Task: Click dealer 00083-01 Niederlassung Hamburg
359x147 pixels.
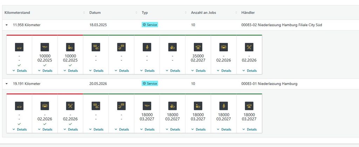Action: tap(269, 84)
